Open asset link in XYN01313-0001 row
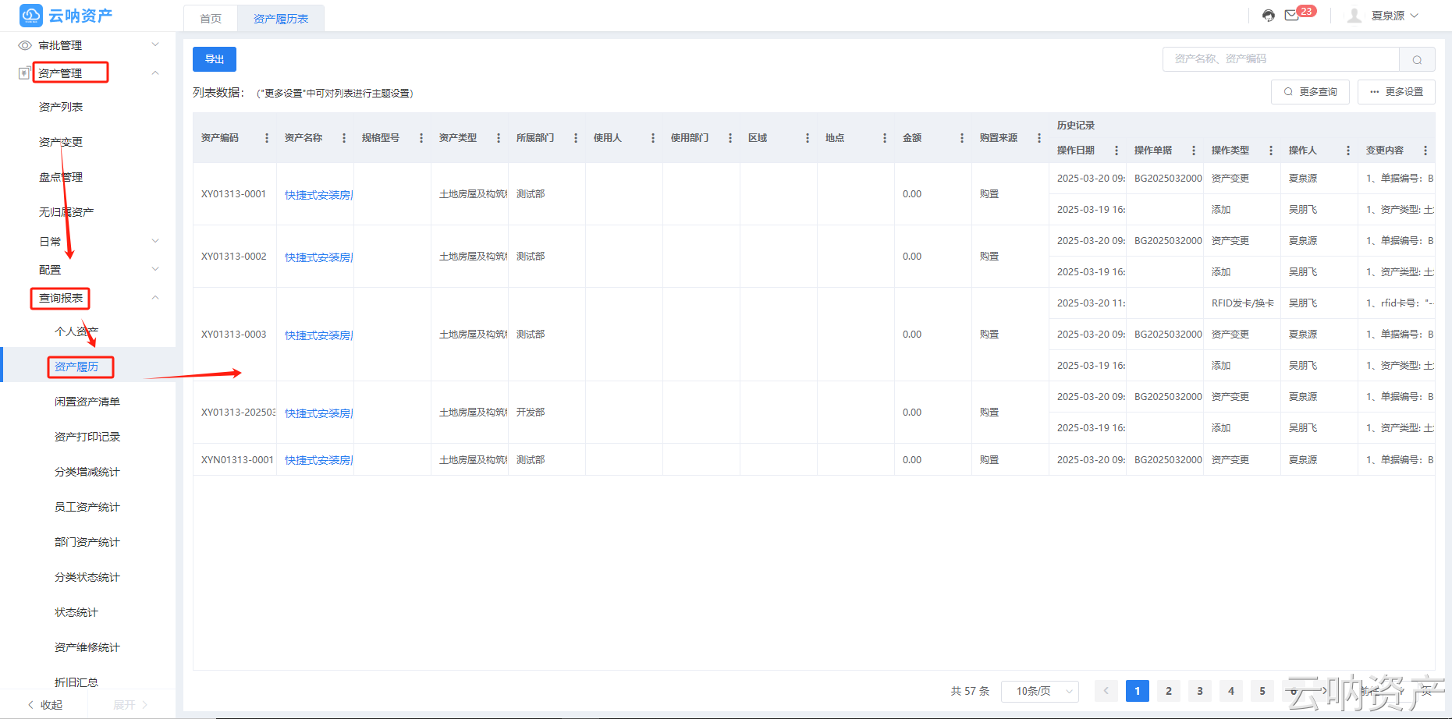The width and height of the screenshot is (1452, 719). coord(319,460)
